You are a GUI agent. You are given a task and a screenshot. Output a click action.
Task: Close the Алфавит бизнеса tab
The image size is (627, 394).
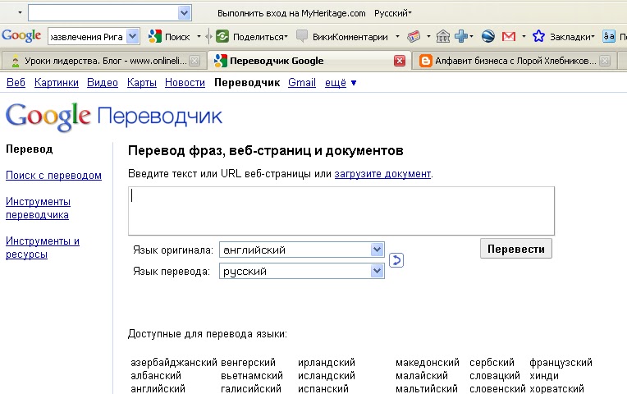(605, 61)
